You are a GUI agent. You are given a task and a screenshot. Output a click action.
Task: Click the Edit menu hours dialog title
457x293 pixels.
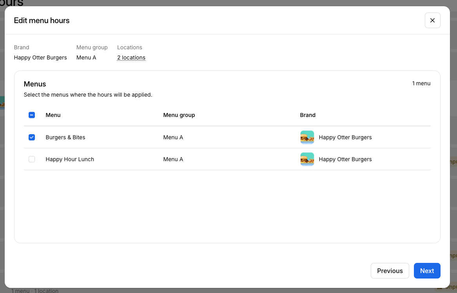[42, 20]
